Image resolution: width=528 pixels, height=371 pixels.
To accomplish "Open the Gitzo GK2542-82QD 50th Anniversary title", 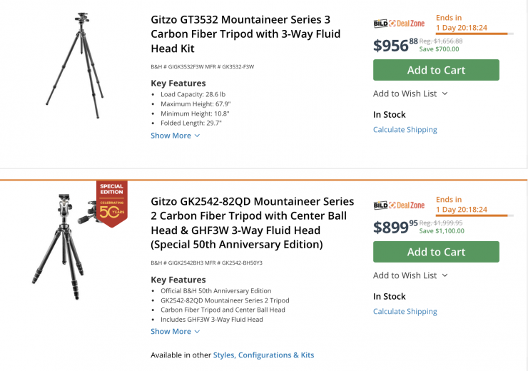I will pos(252,223).
